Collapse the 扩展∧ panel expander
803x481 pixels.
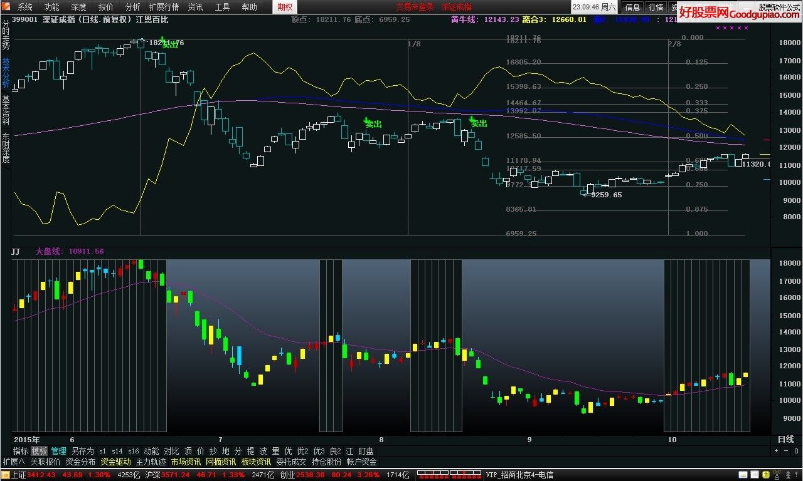(x=13, y=462)
